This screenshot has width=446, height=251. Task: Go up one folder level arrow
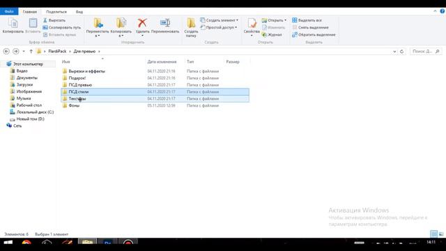pos(31,51)
